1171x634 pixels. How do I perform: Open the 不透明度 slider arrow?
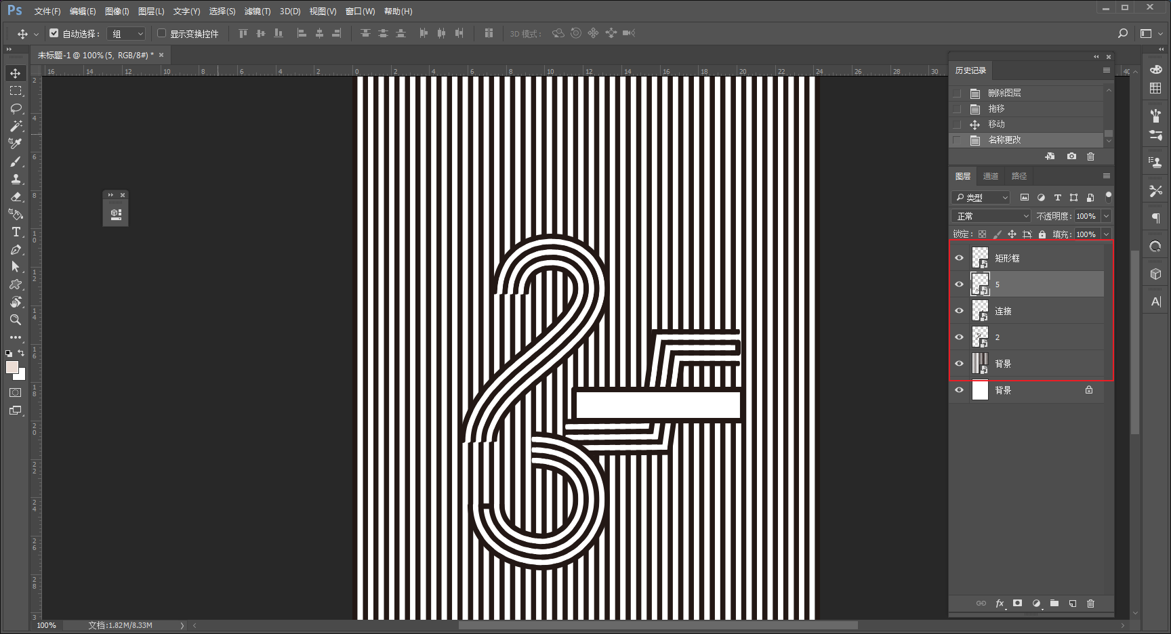pyautogui.click(x=1107, y=216)
